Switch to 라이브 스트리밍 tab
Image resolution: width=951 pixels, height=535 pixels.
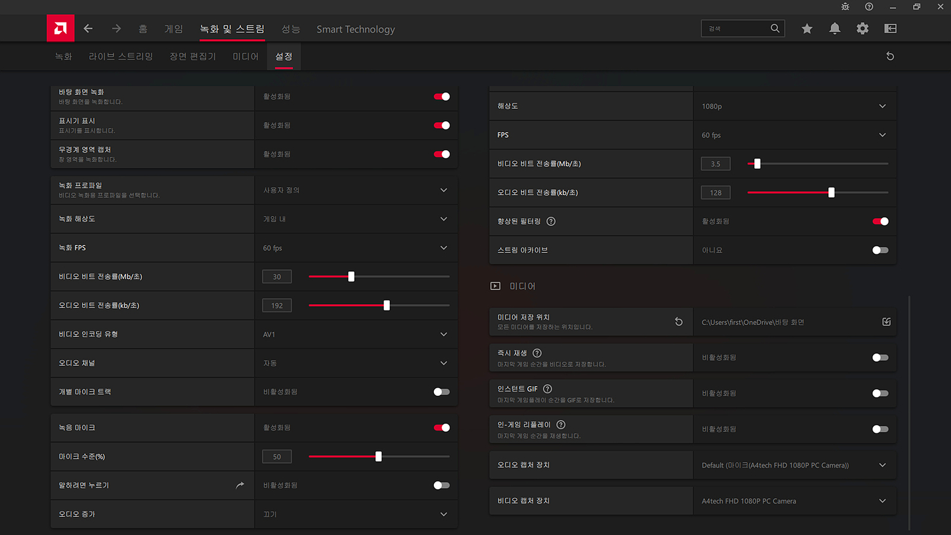121,56
